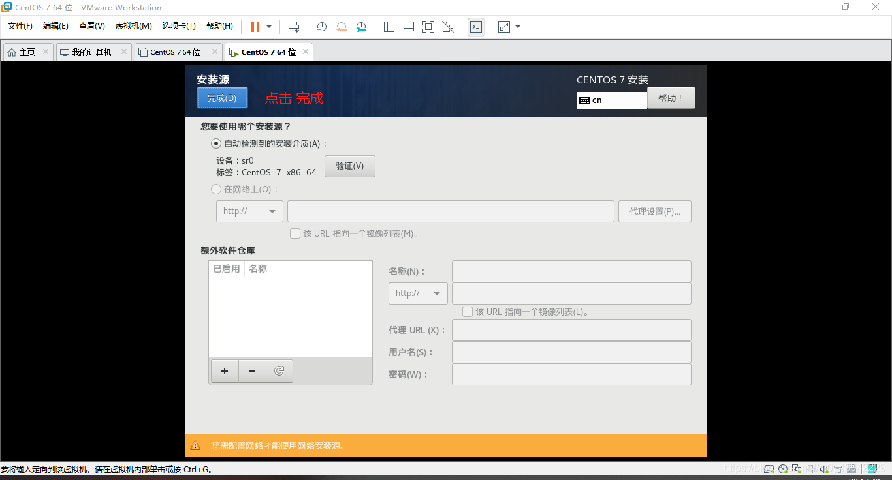Image resolution: width=892 pixels, height=480 pixels.
Task: Remove repository with the minus button
Action: (x=252, y=370)
